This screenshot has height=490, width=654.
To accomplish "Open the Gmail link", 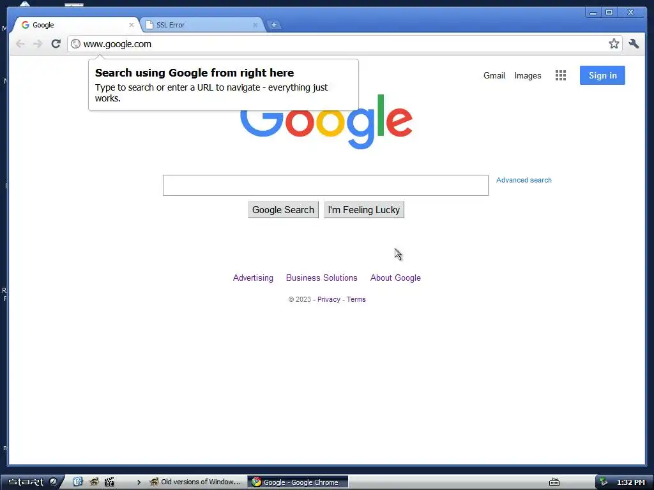I will [494, 75].
